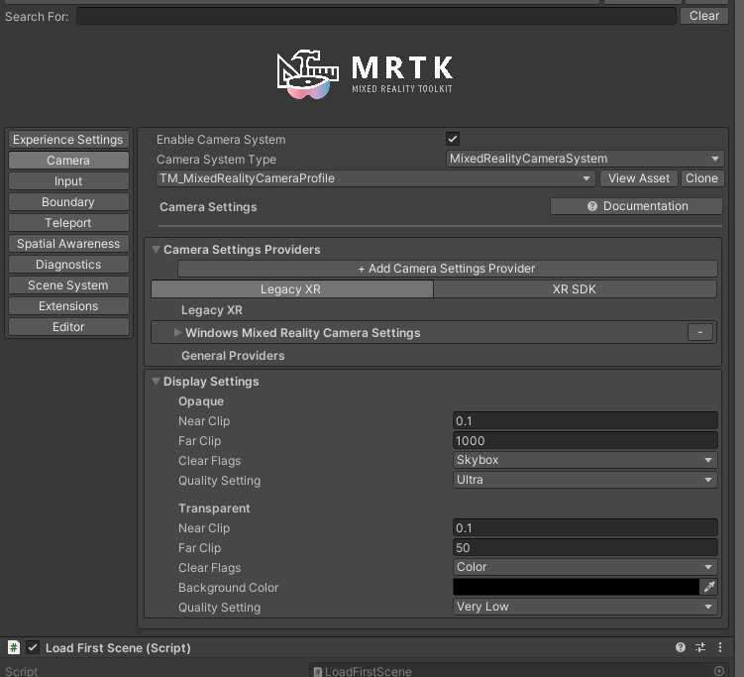Switch to Scene System section
The width and height of the screenshot is (744, 677).
(68, 285)
